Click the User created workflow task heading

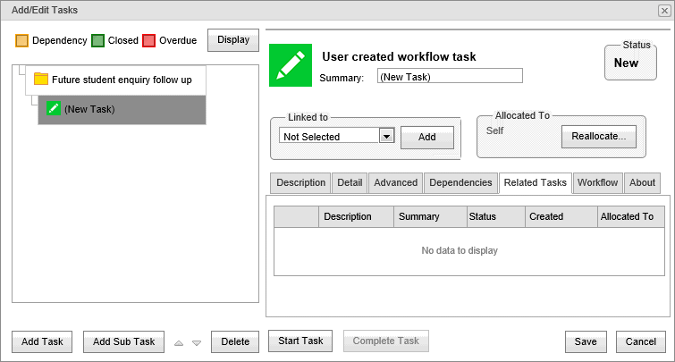(399, 57)
